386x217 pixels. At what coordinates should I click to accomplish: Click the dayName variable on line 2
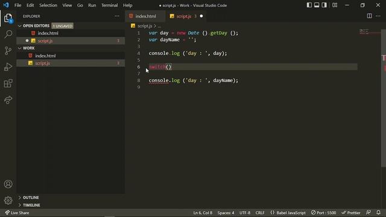click(169, 40)
